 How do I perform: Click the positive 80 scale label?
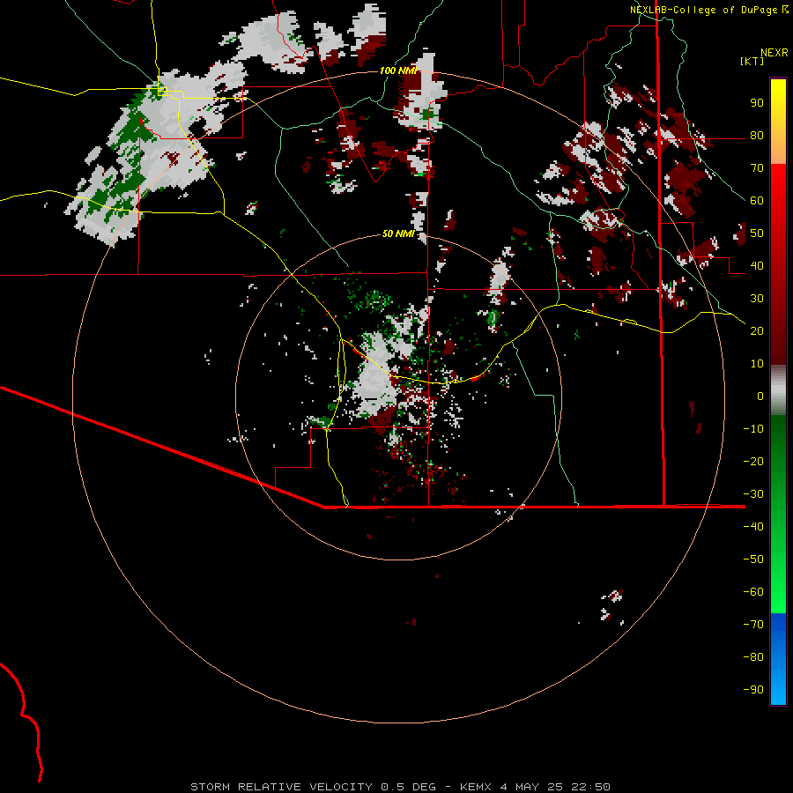pos(757,136)
